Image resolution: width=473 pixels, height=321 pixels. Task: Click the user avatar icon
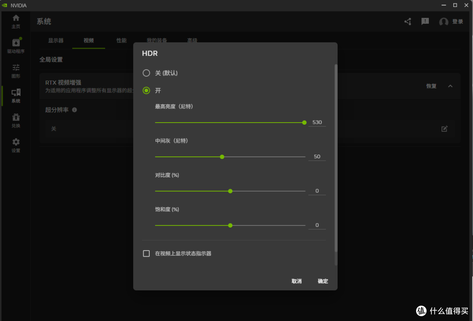coord(443,21)
